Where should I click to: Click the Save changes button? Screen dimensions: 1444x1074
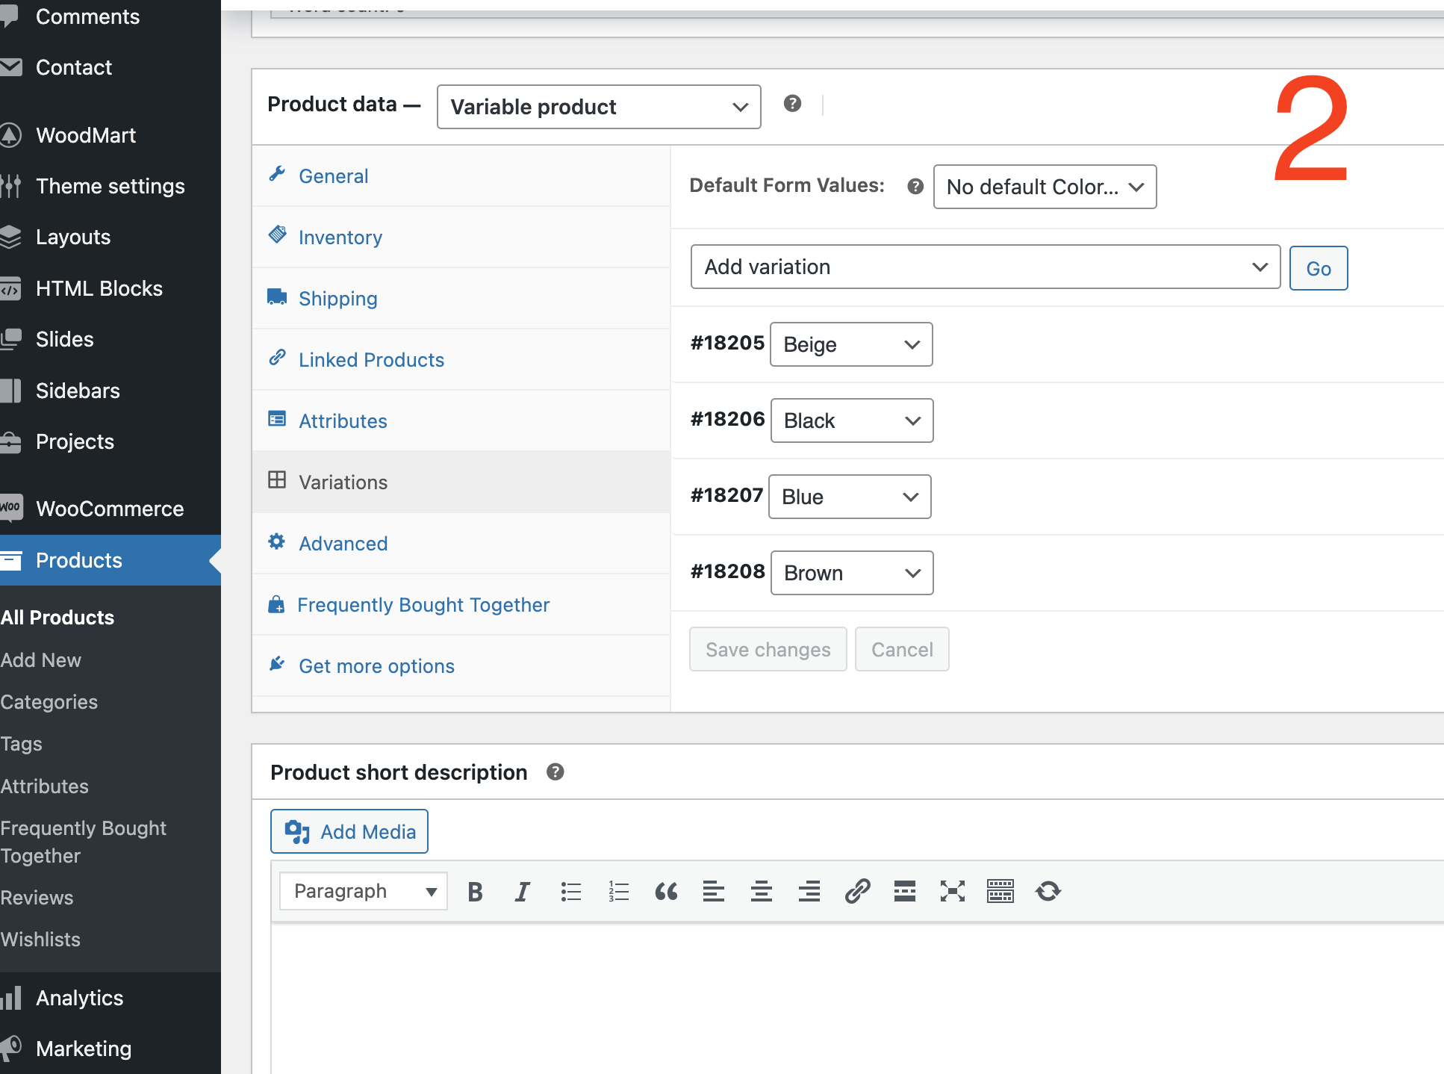pyautogui.click(x=768, y=650)
